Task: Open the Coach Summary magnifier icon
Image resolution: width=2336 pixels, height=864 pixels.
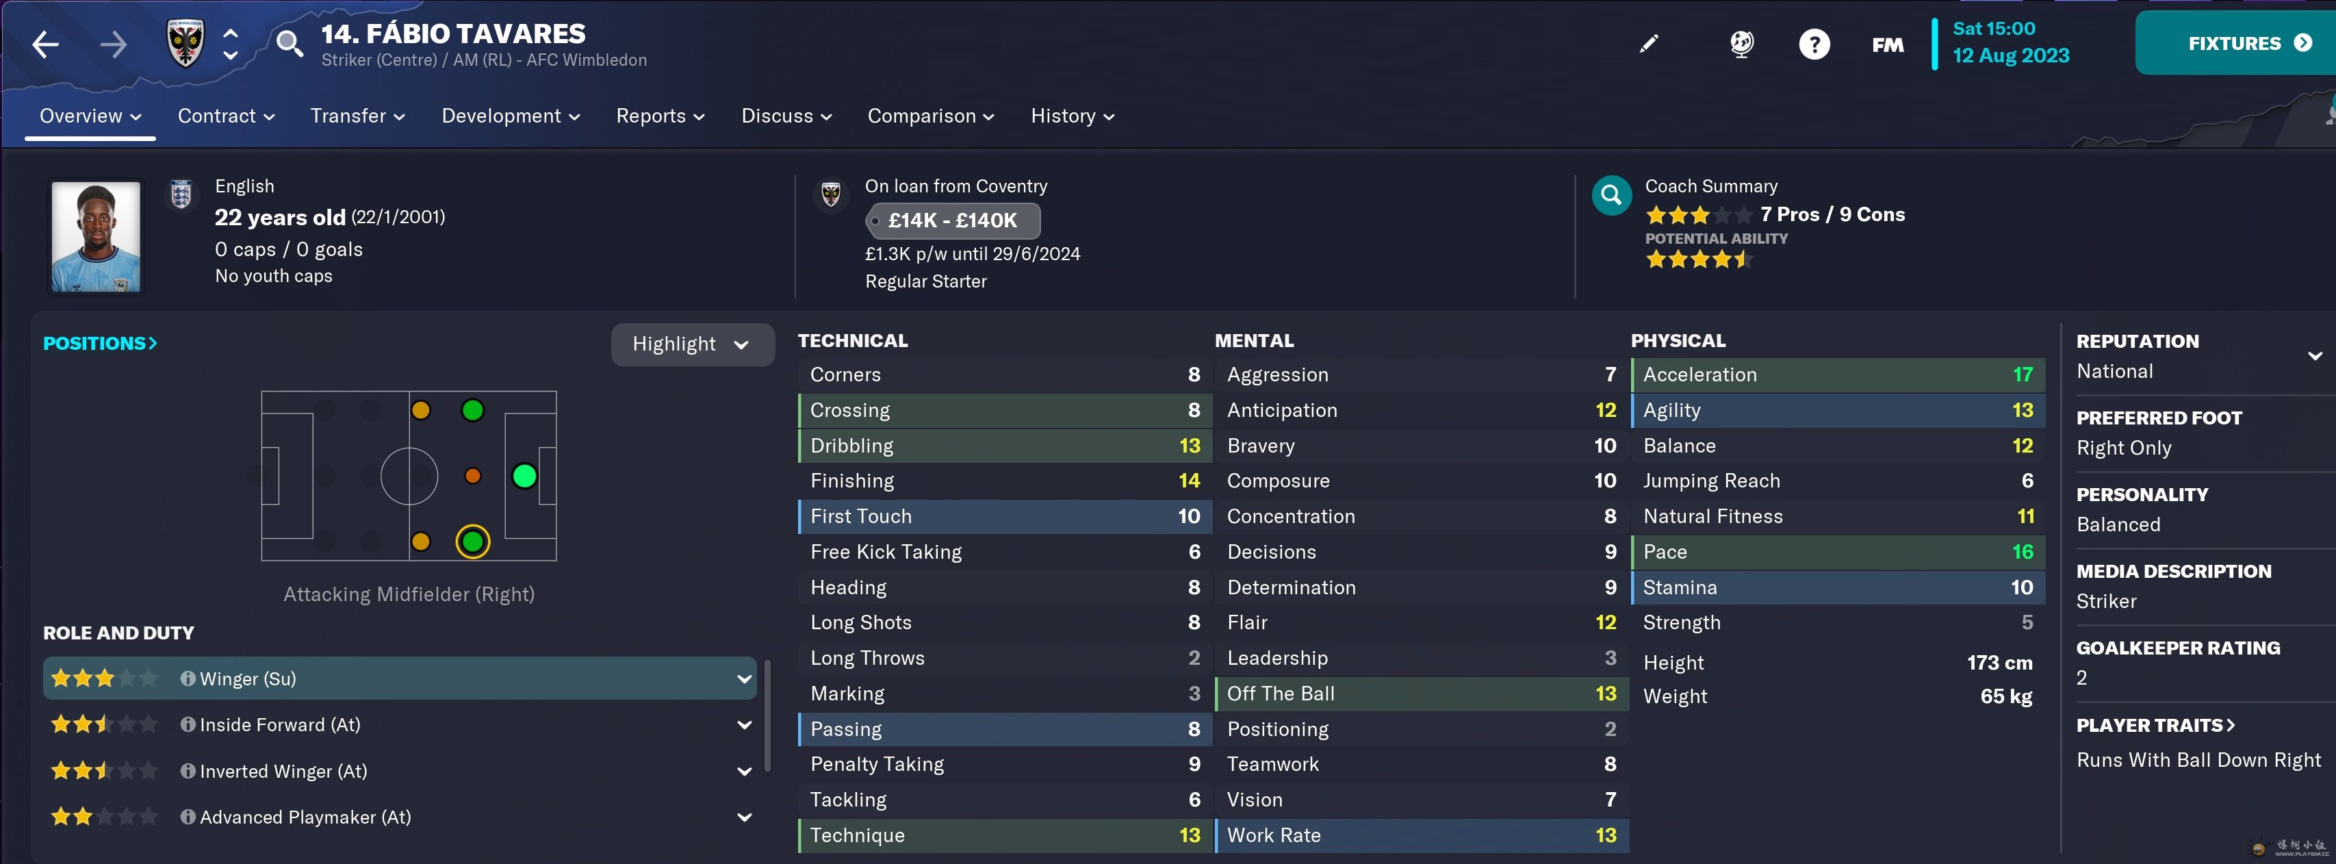Action: 1611,195
